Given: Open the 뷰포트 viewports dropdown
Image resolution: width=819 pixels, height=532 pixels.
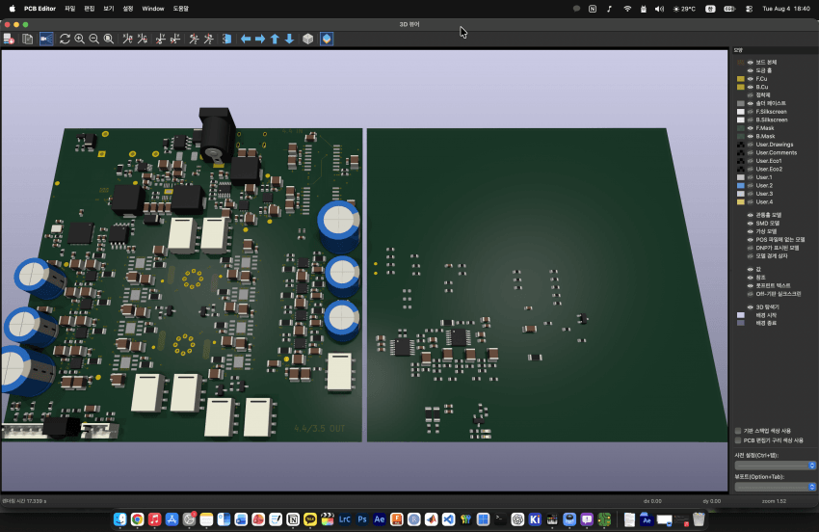Looking at the screenshot, I should pyautogui.click(x=775, y=487).
